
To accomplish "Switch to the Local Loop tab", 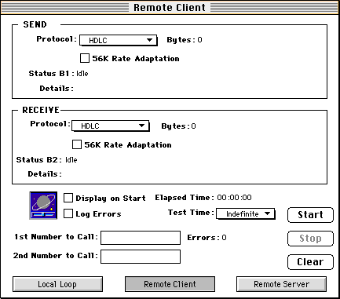I will tap(57, 284).
